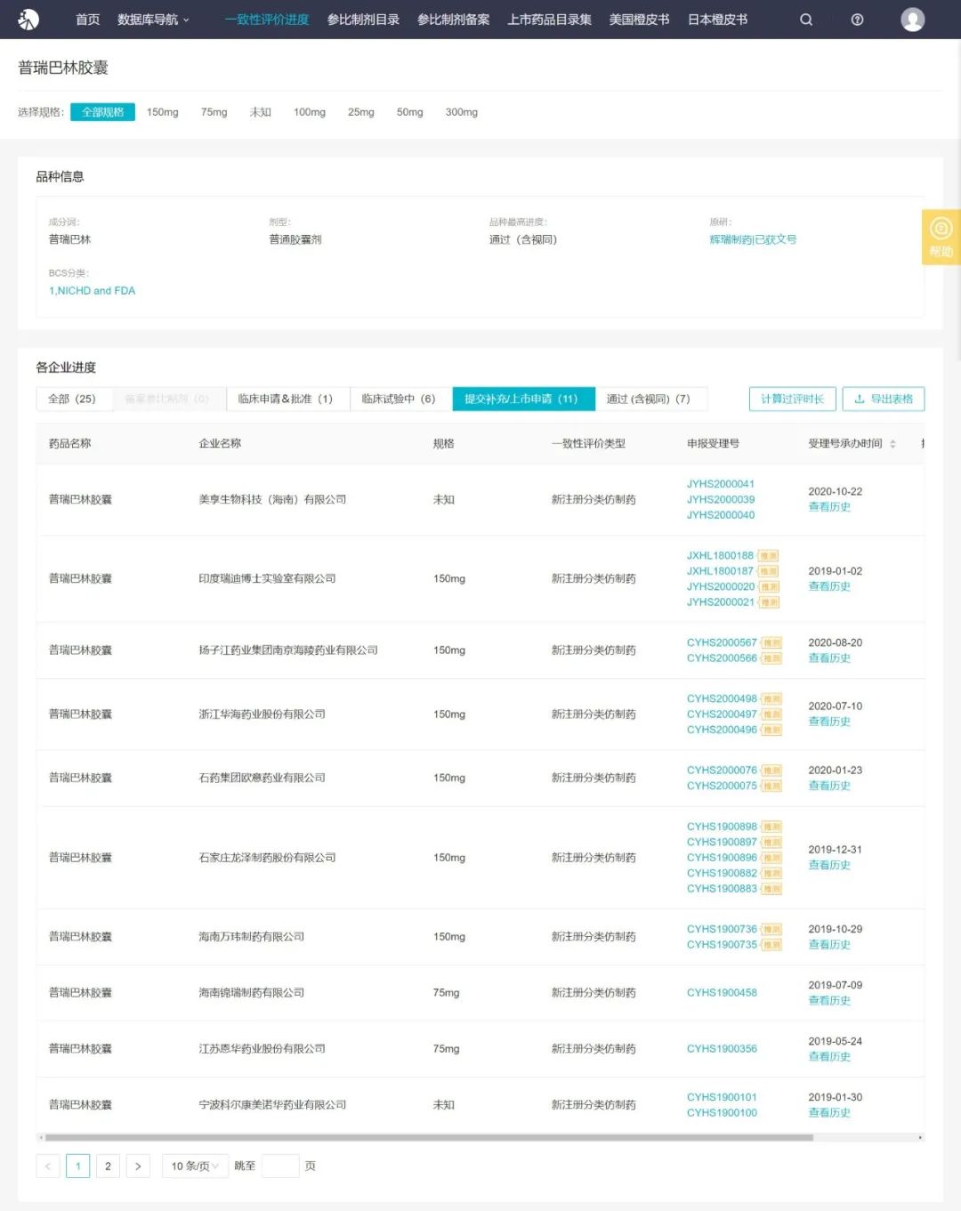Open 一致性评价进度 nav item
The width and height of the screenshot is (961, 1211).
(x=266, y=20)
